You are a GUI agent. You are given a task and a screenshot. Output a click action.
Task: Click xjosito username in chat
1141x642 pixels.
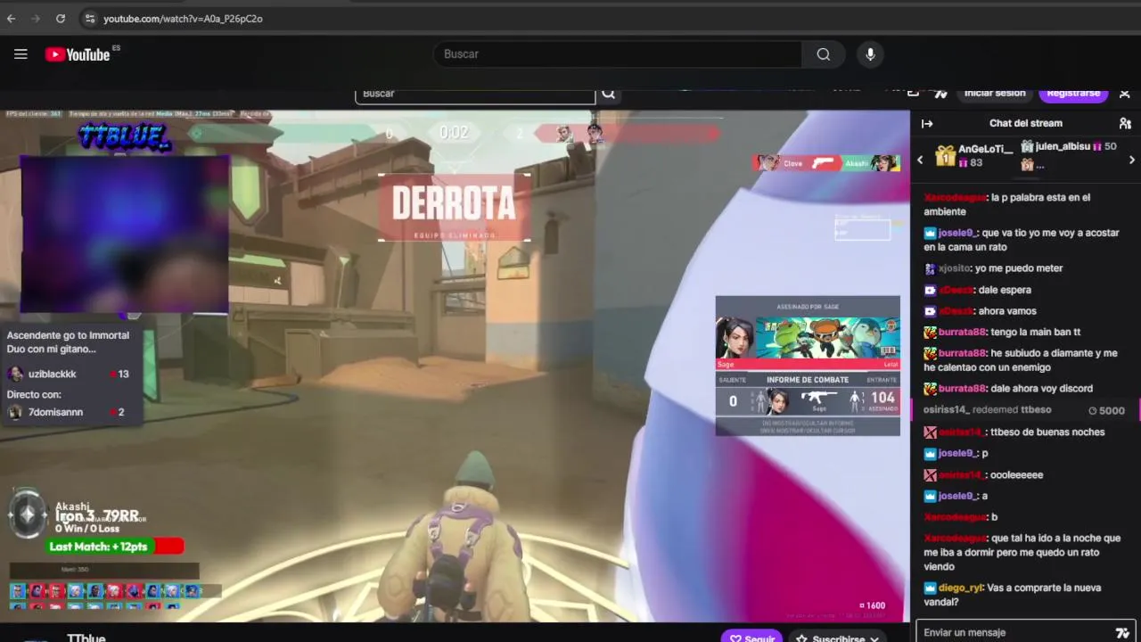click(955, 268)
